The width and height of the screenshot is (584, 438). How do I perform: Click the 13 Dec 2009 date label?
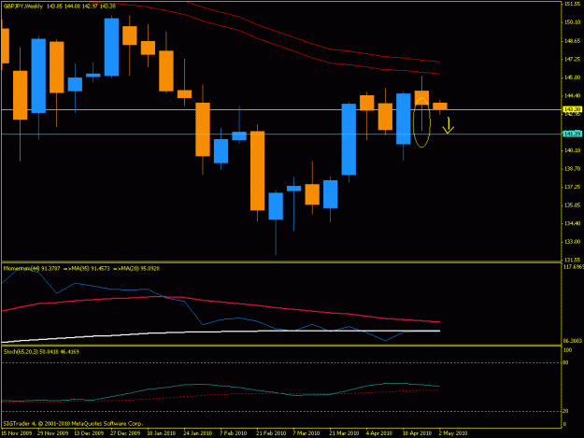coord(89,433)
